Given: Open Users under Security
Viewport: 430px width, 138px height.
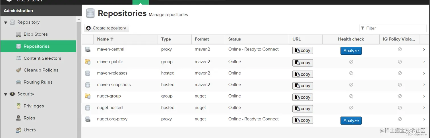Looking at the screenshot, I should click(x=38, y=130).
